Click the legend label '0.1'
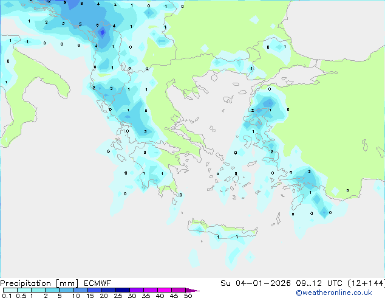The width and height of the screenshot is (385, 298). point(7,296)
